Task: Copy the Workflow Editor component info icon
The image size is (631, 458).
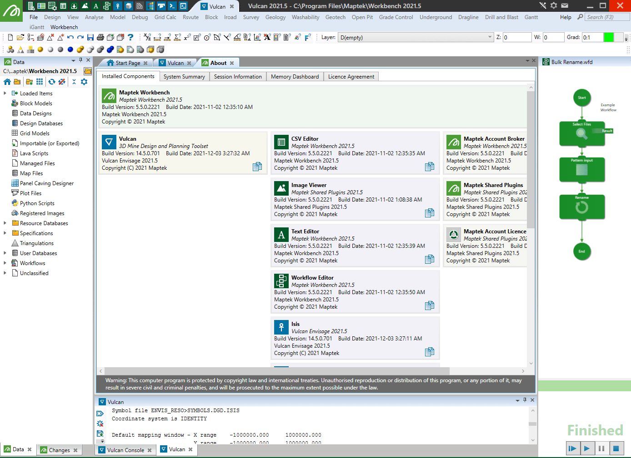Action: 430,305
